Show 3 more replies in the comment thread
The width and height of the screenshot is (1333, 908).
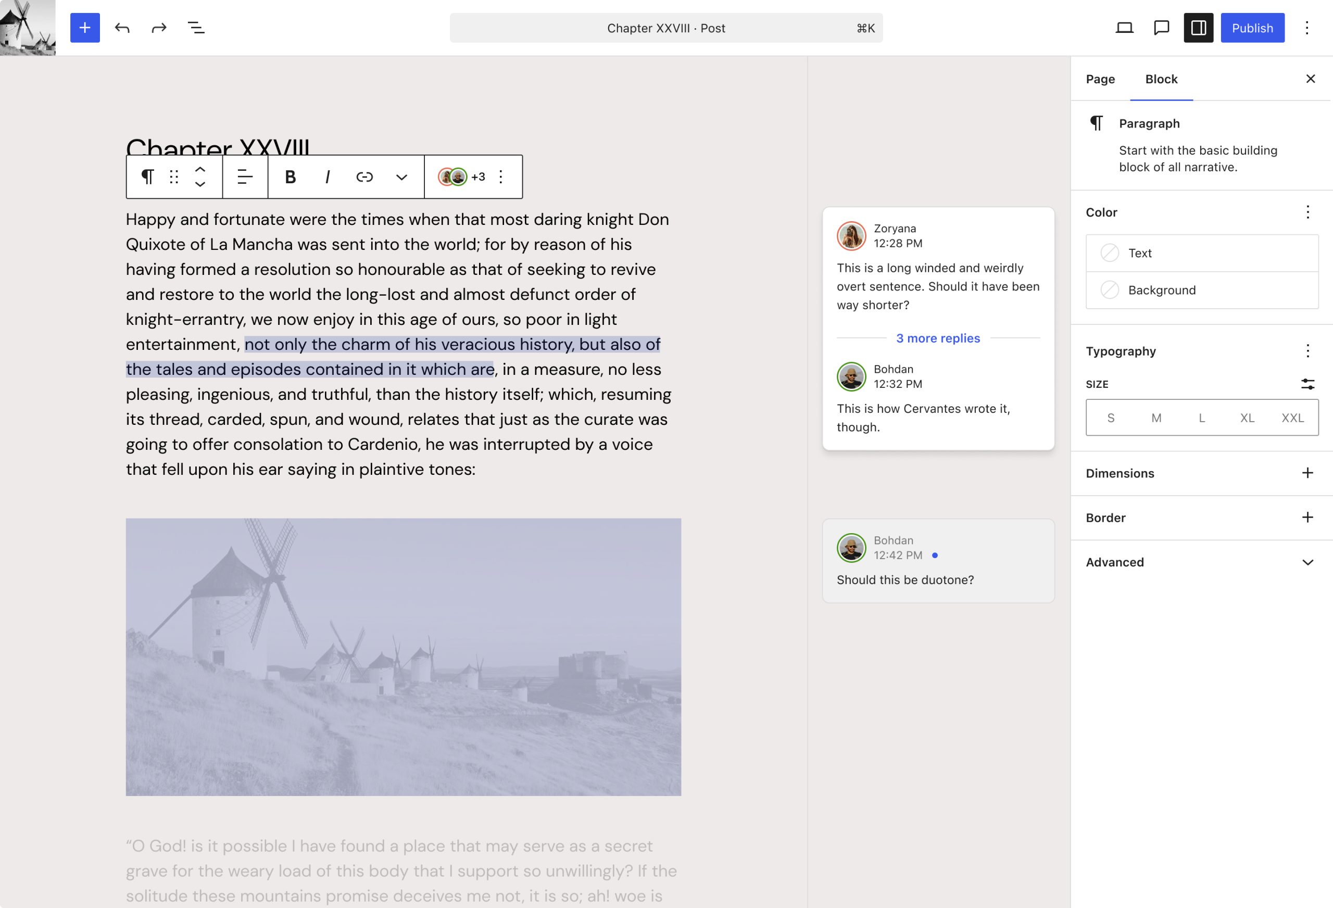[x=938, y=338]
